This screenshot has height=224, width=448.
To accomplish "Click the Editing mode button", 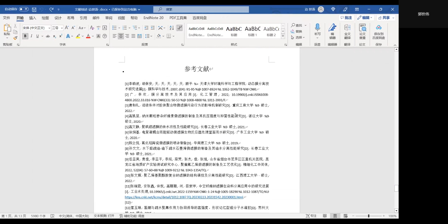I will click(365, 18).
